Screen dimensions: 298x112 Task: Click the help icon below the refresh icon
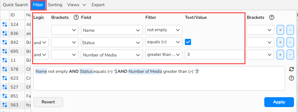coord(291,78)
